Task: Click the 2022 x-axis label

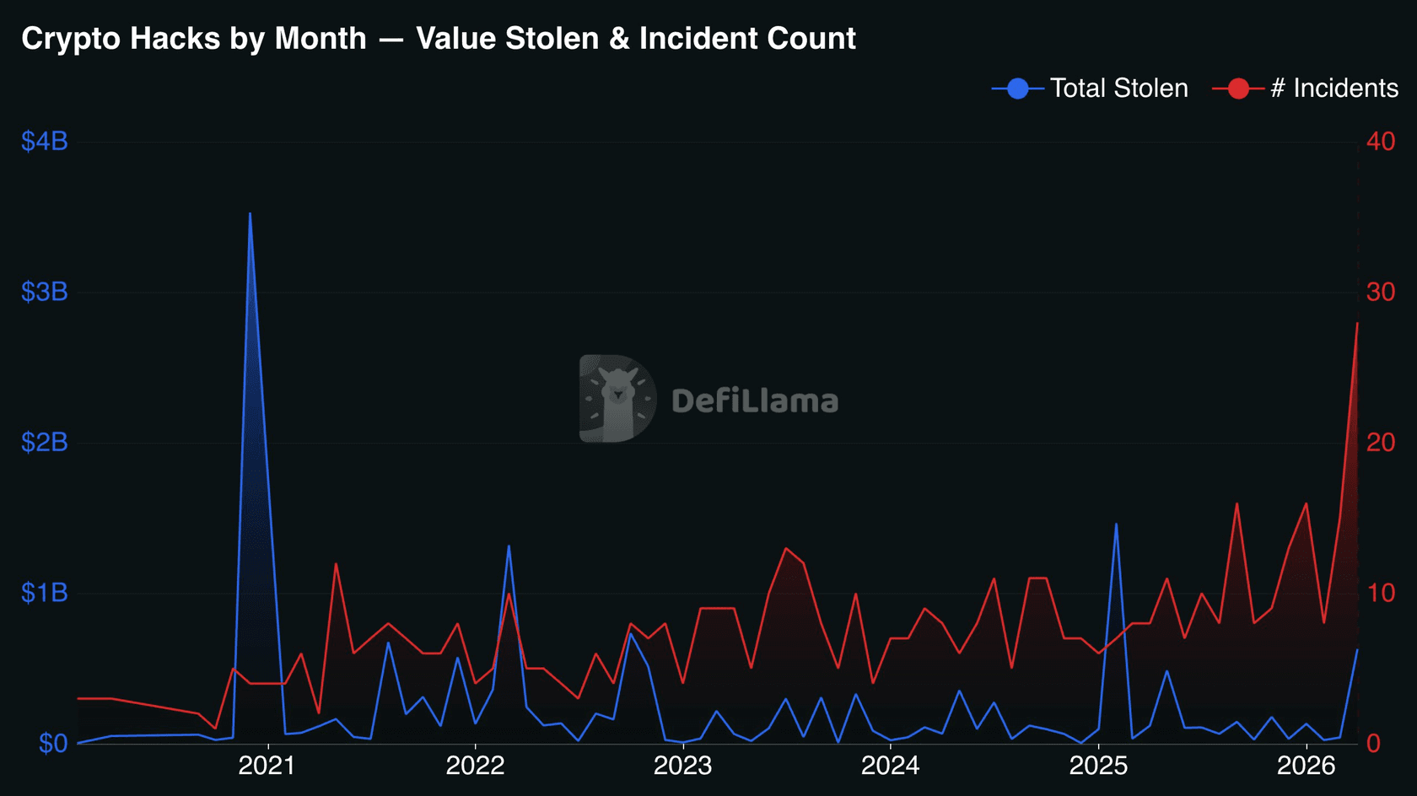Action: coord(475,766)
